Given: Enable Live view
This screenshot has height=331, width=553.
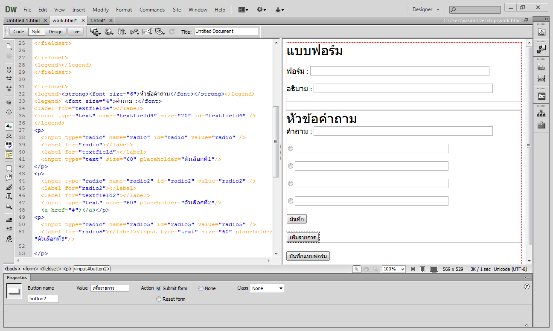Looking at the screenshot, I should point(75,32).
